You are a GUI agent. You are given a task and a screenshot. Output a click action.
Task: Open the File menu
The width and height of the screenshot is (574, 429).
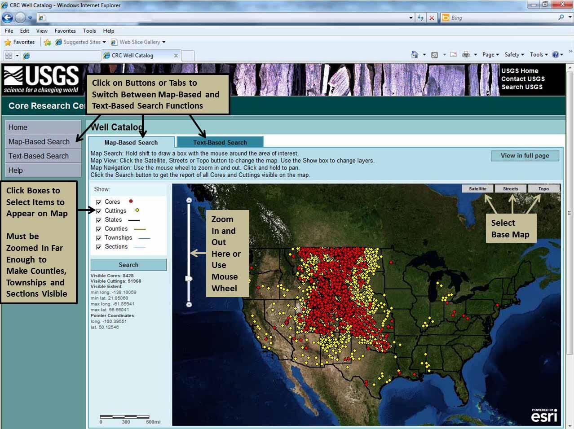tap(9, 31)
